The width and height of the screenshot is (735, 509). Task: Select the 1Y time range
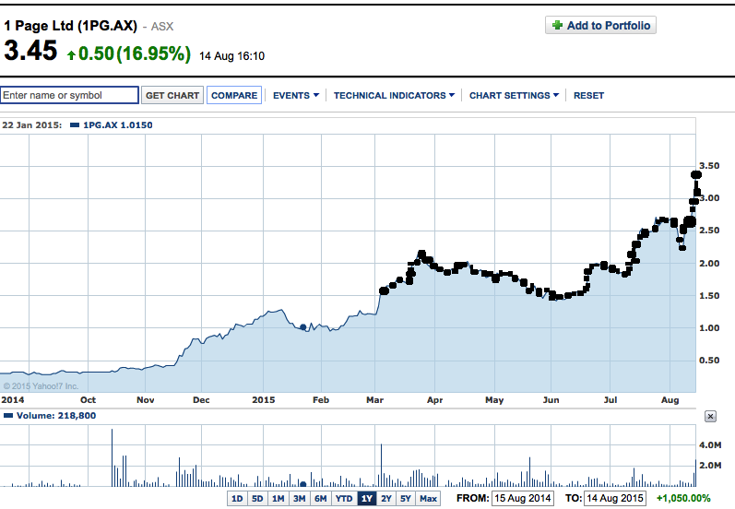click(366, 498)
